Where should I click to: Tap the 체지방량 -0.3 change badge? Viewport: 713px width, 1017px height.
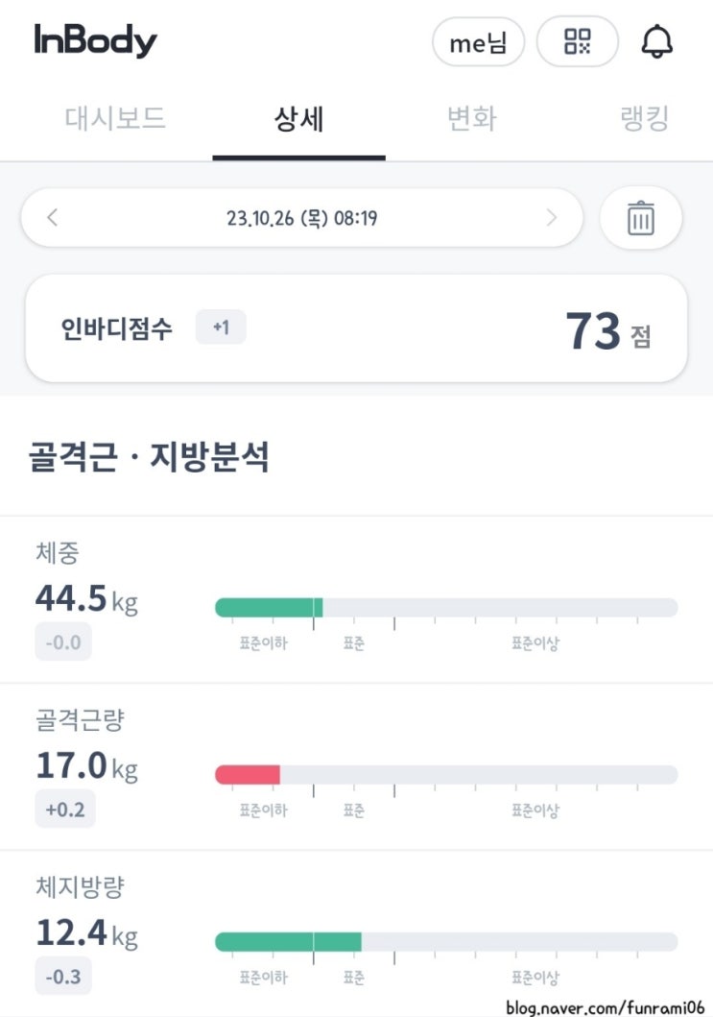point(65,977)
